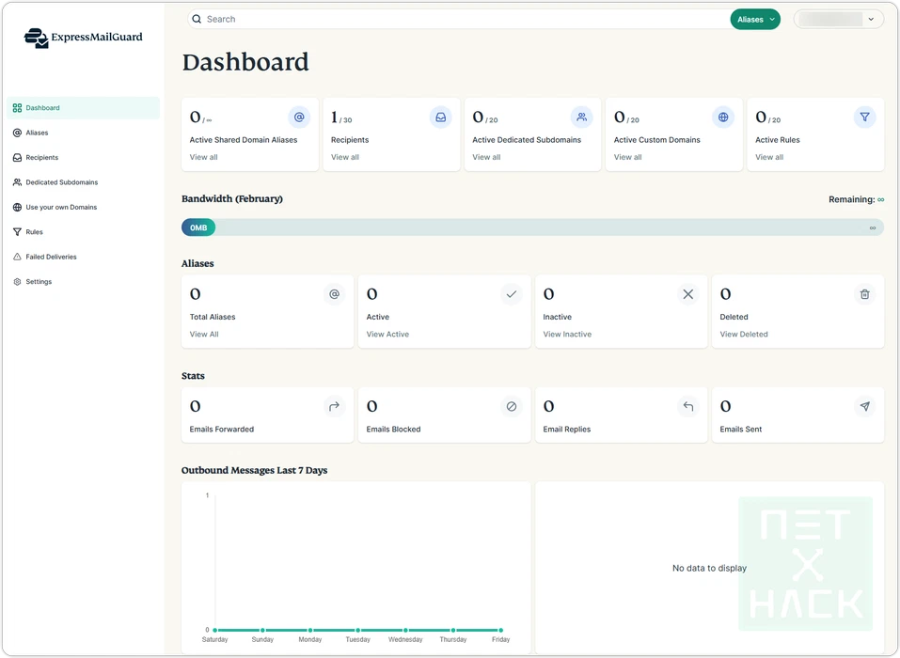Click the globe icon on Custom Domains card
Screen dimensions: 900x658
pyautogui.click(x=723, y=117)
